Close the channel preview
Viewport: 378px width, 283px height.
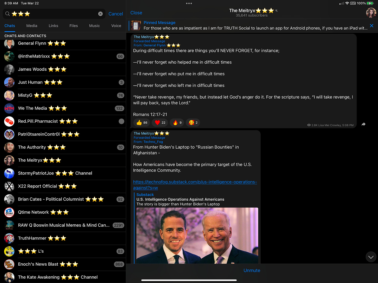coord(136,13)
